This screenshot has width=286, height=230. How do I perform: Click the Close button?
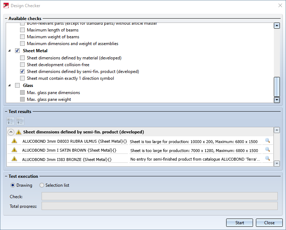click(x=269, y=222)
